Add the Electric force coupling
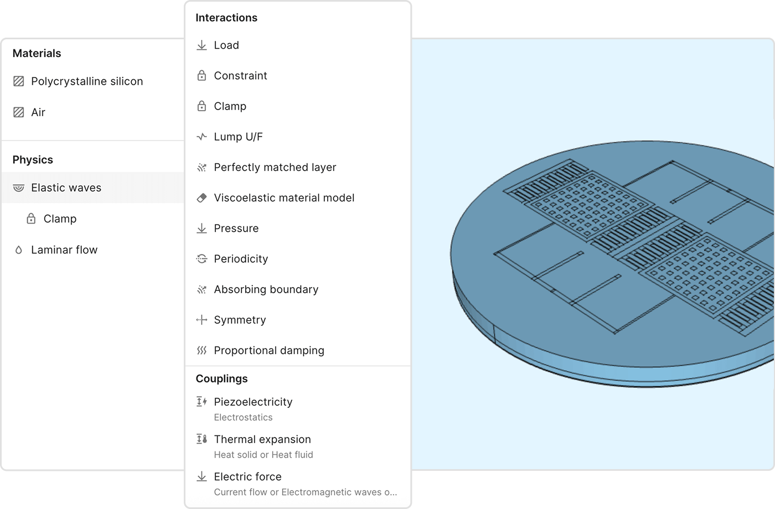Image resolution: width=775 pixels, height=509 pixels. coord(247,477)
